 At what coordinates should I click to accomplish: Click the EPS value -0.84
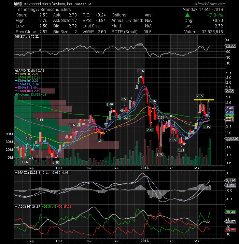[x=101, y=21]
